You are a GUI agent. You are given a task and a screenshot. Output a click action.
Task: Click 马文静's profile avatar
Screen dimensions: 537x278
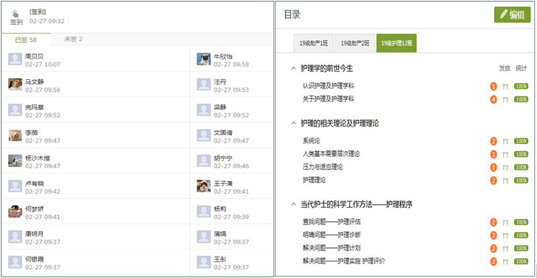[15, 84]
